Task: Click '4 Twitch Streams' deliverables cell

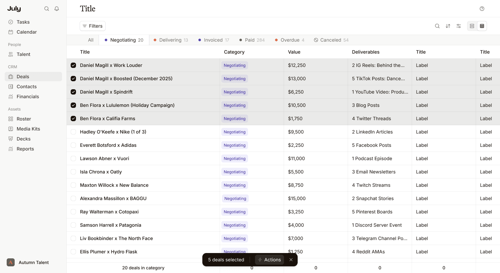Action: [x=371, y=185]
